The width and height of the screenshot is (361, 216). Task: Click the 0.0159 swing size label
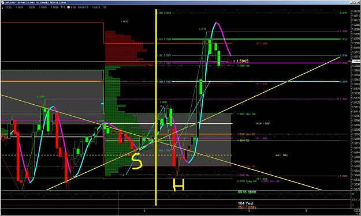(x=202, y=29)
